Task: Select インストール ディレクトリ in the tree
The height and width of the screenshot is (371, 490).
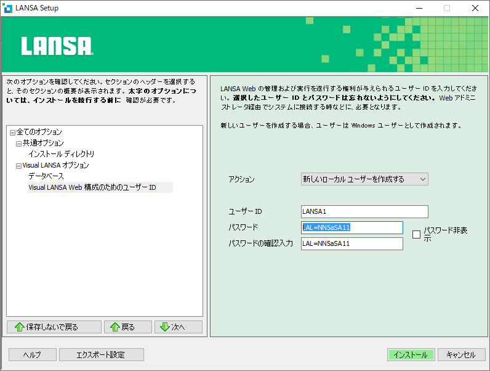Action: tap(62, 154)
